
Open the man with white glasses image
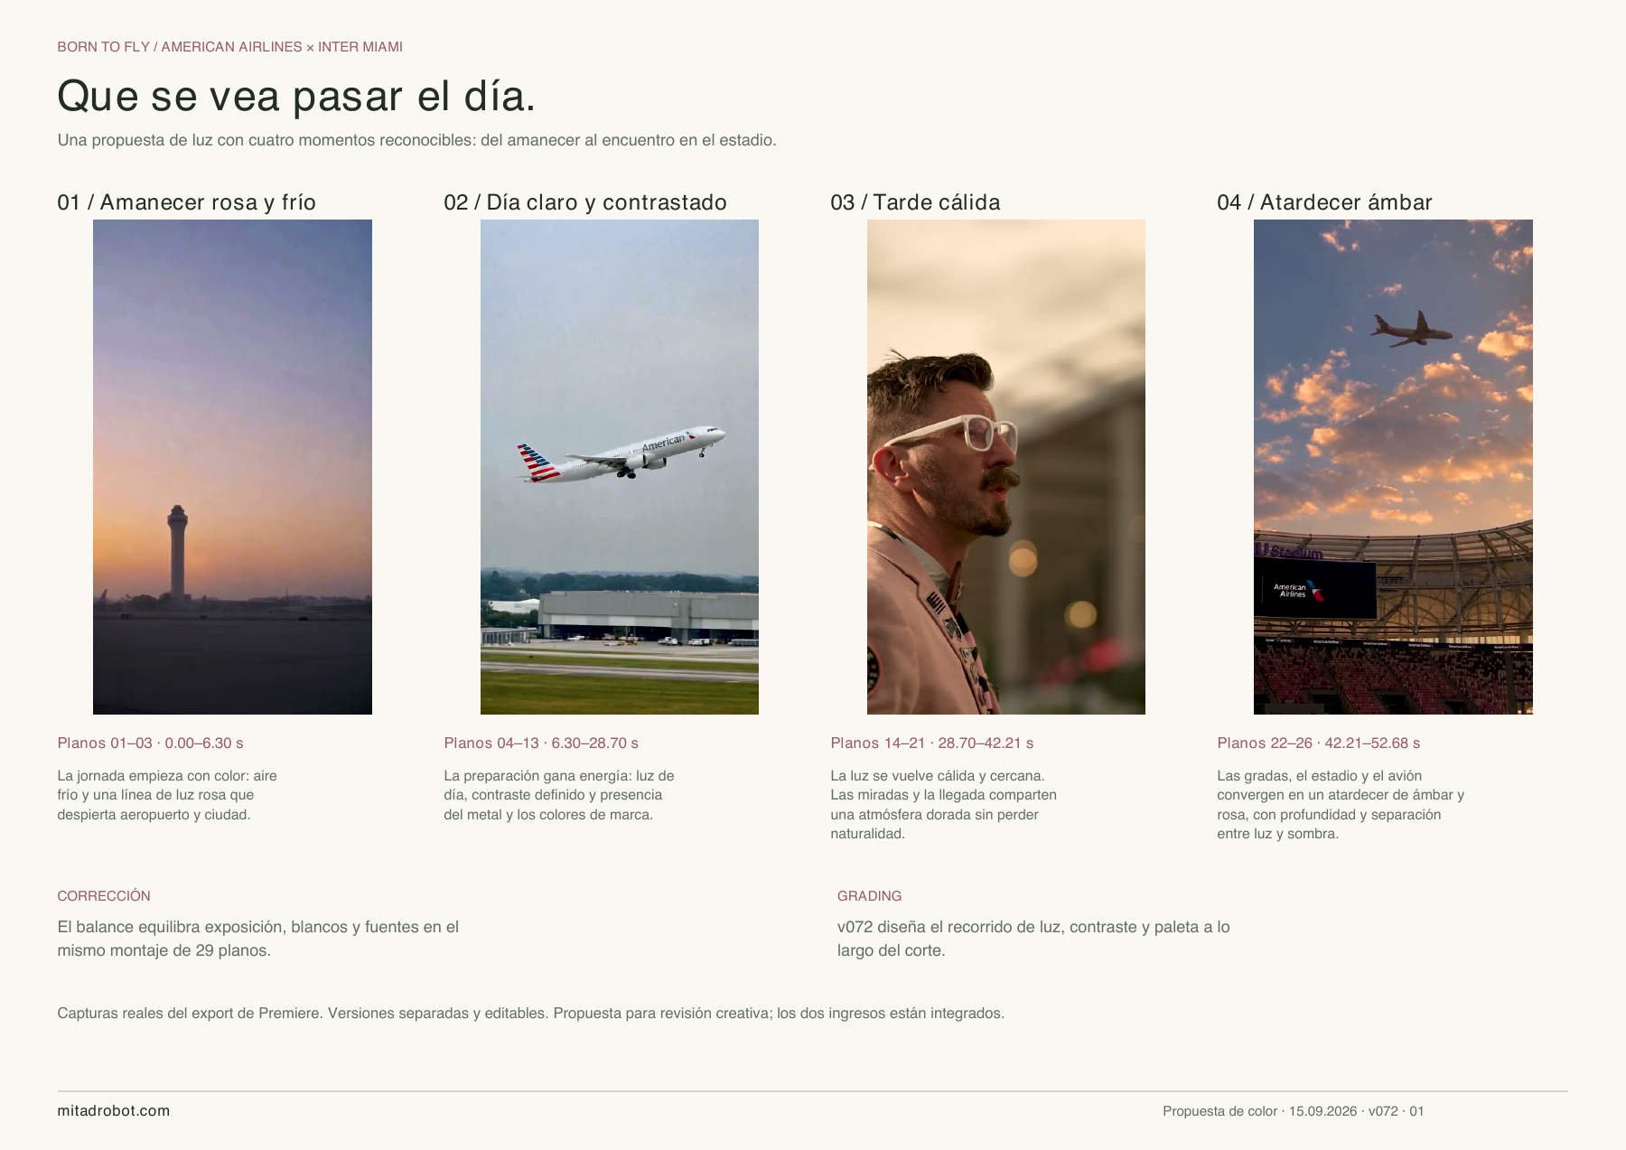[x=1006, y=467]
